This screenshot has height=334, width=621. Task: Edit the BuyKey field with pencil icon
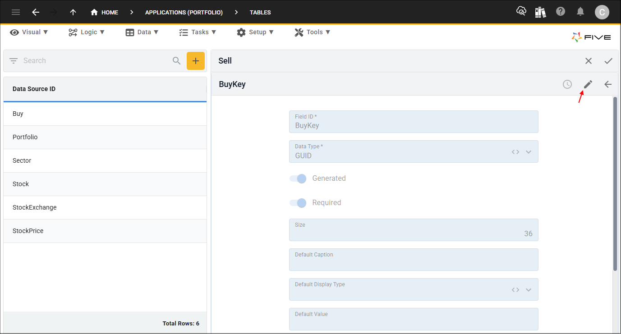[588, 84]
